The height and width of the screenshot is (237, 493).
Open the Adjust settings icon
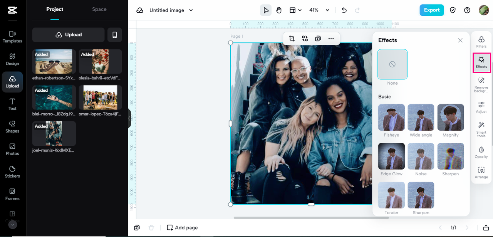481,107
